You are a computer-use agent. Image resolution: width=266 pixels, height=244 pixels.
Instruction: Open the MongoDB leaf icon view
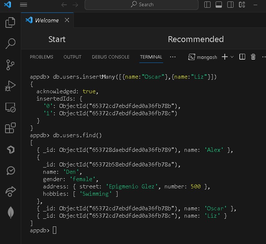click(x=10, y=213)
